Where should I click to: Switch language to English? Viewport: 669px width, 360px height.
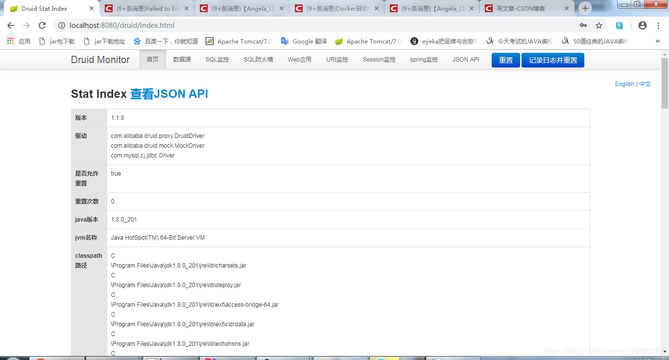tap(624, 84)
